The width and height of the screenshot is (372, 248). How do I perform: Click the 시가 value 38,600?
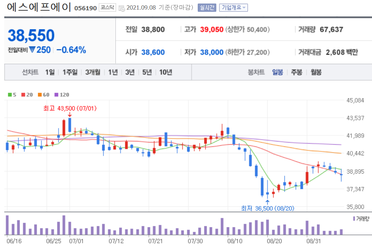(153, 52)
